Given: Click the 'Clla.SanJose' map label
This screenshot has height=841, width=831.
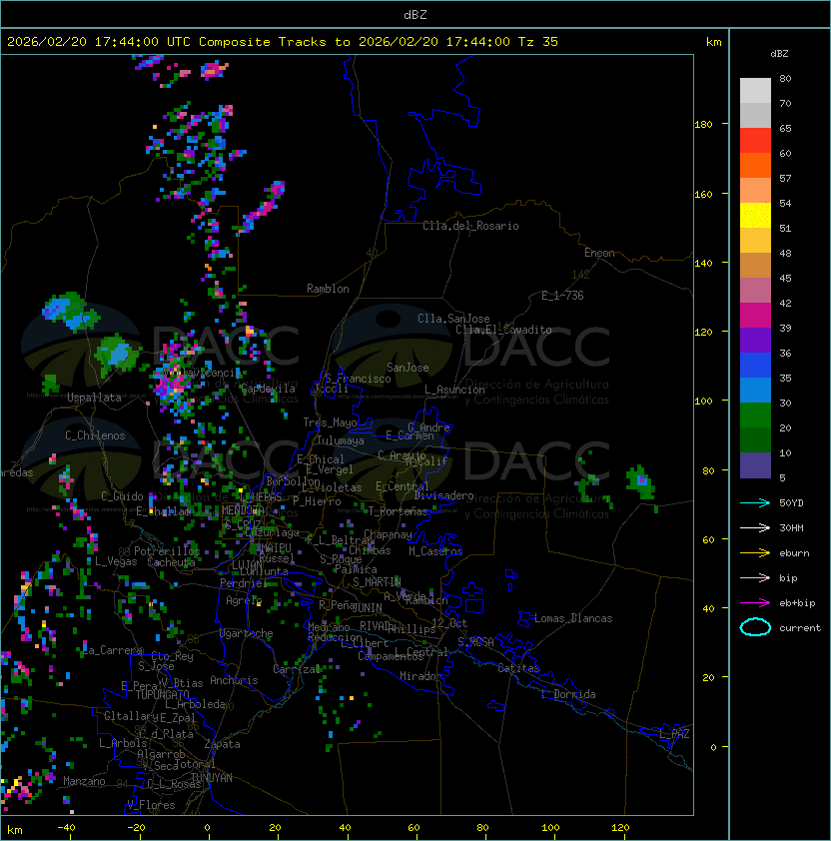Looking at the screenshot, I should coord(453,319).
